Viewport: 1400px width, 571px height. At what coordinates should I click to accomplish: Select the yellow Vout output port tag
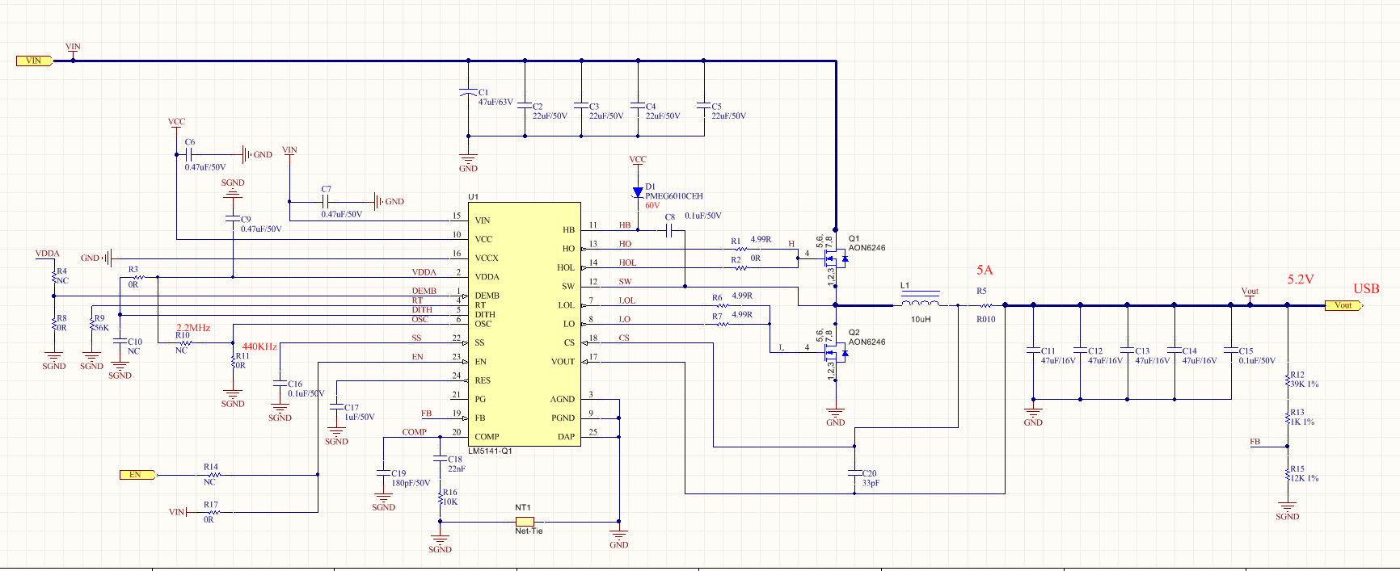pyautogui.click(x=1345, y=305)
